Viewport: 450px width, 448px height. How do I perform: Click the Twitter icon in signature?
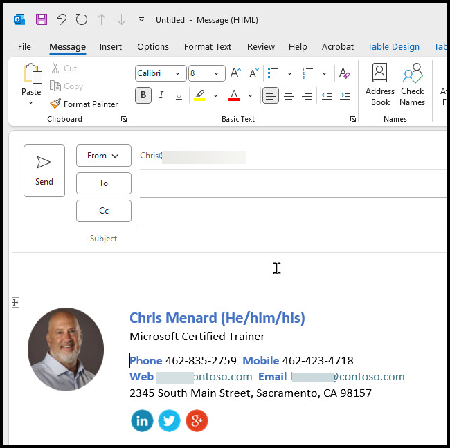click(x=170, y=421)
